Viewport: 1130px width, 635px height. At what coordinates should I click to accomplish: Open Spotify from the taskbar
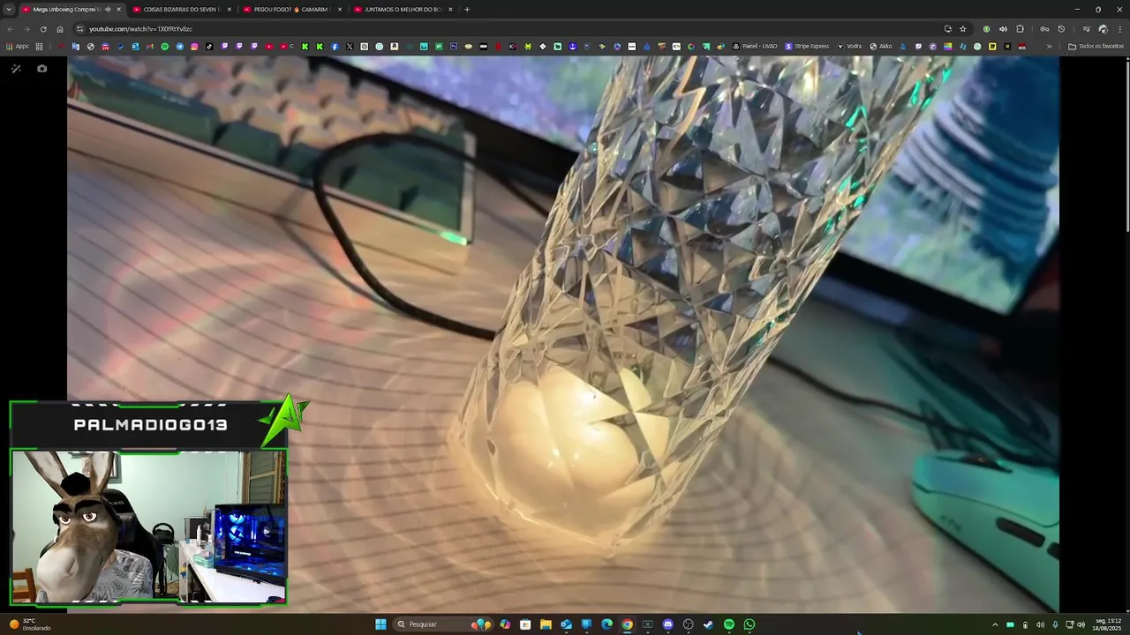(x=728, y=624)
